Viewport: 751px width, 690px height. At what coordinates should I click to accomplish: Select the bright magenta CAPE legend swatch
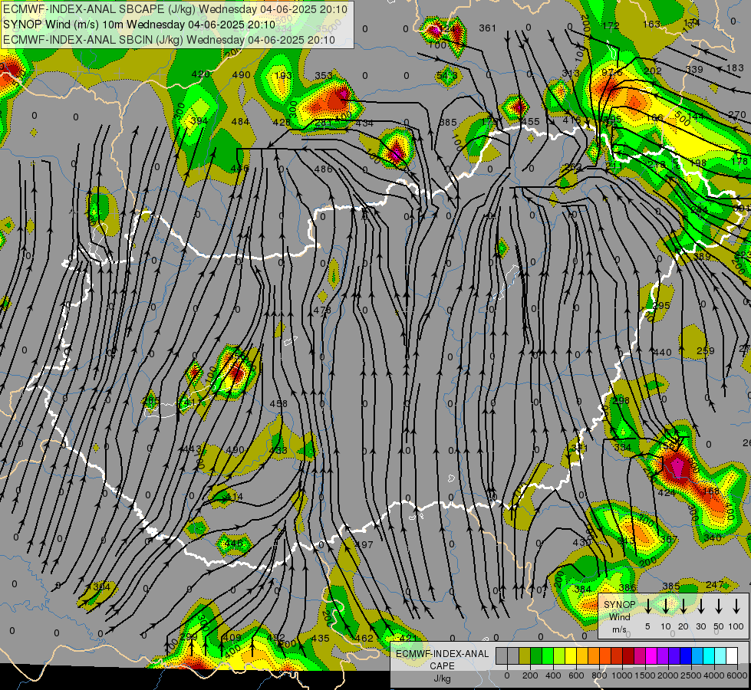(x=651, y=656)
